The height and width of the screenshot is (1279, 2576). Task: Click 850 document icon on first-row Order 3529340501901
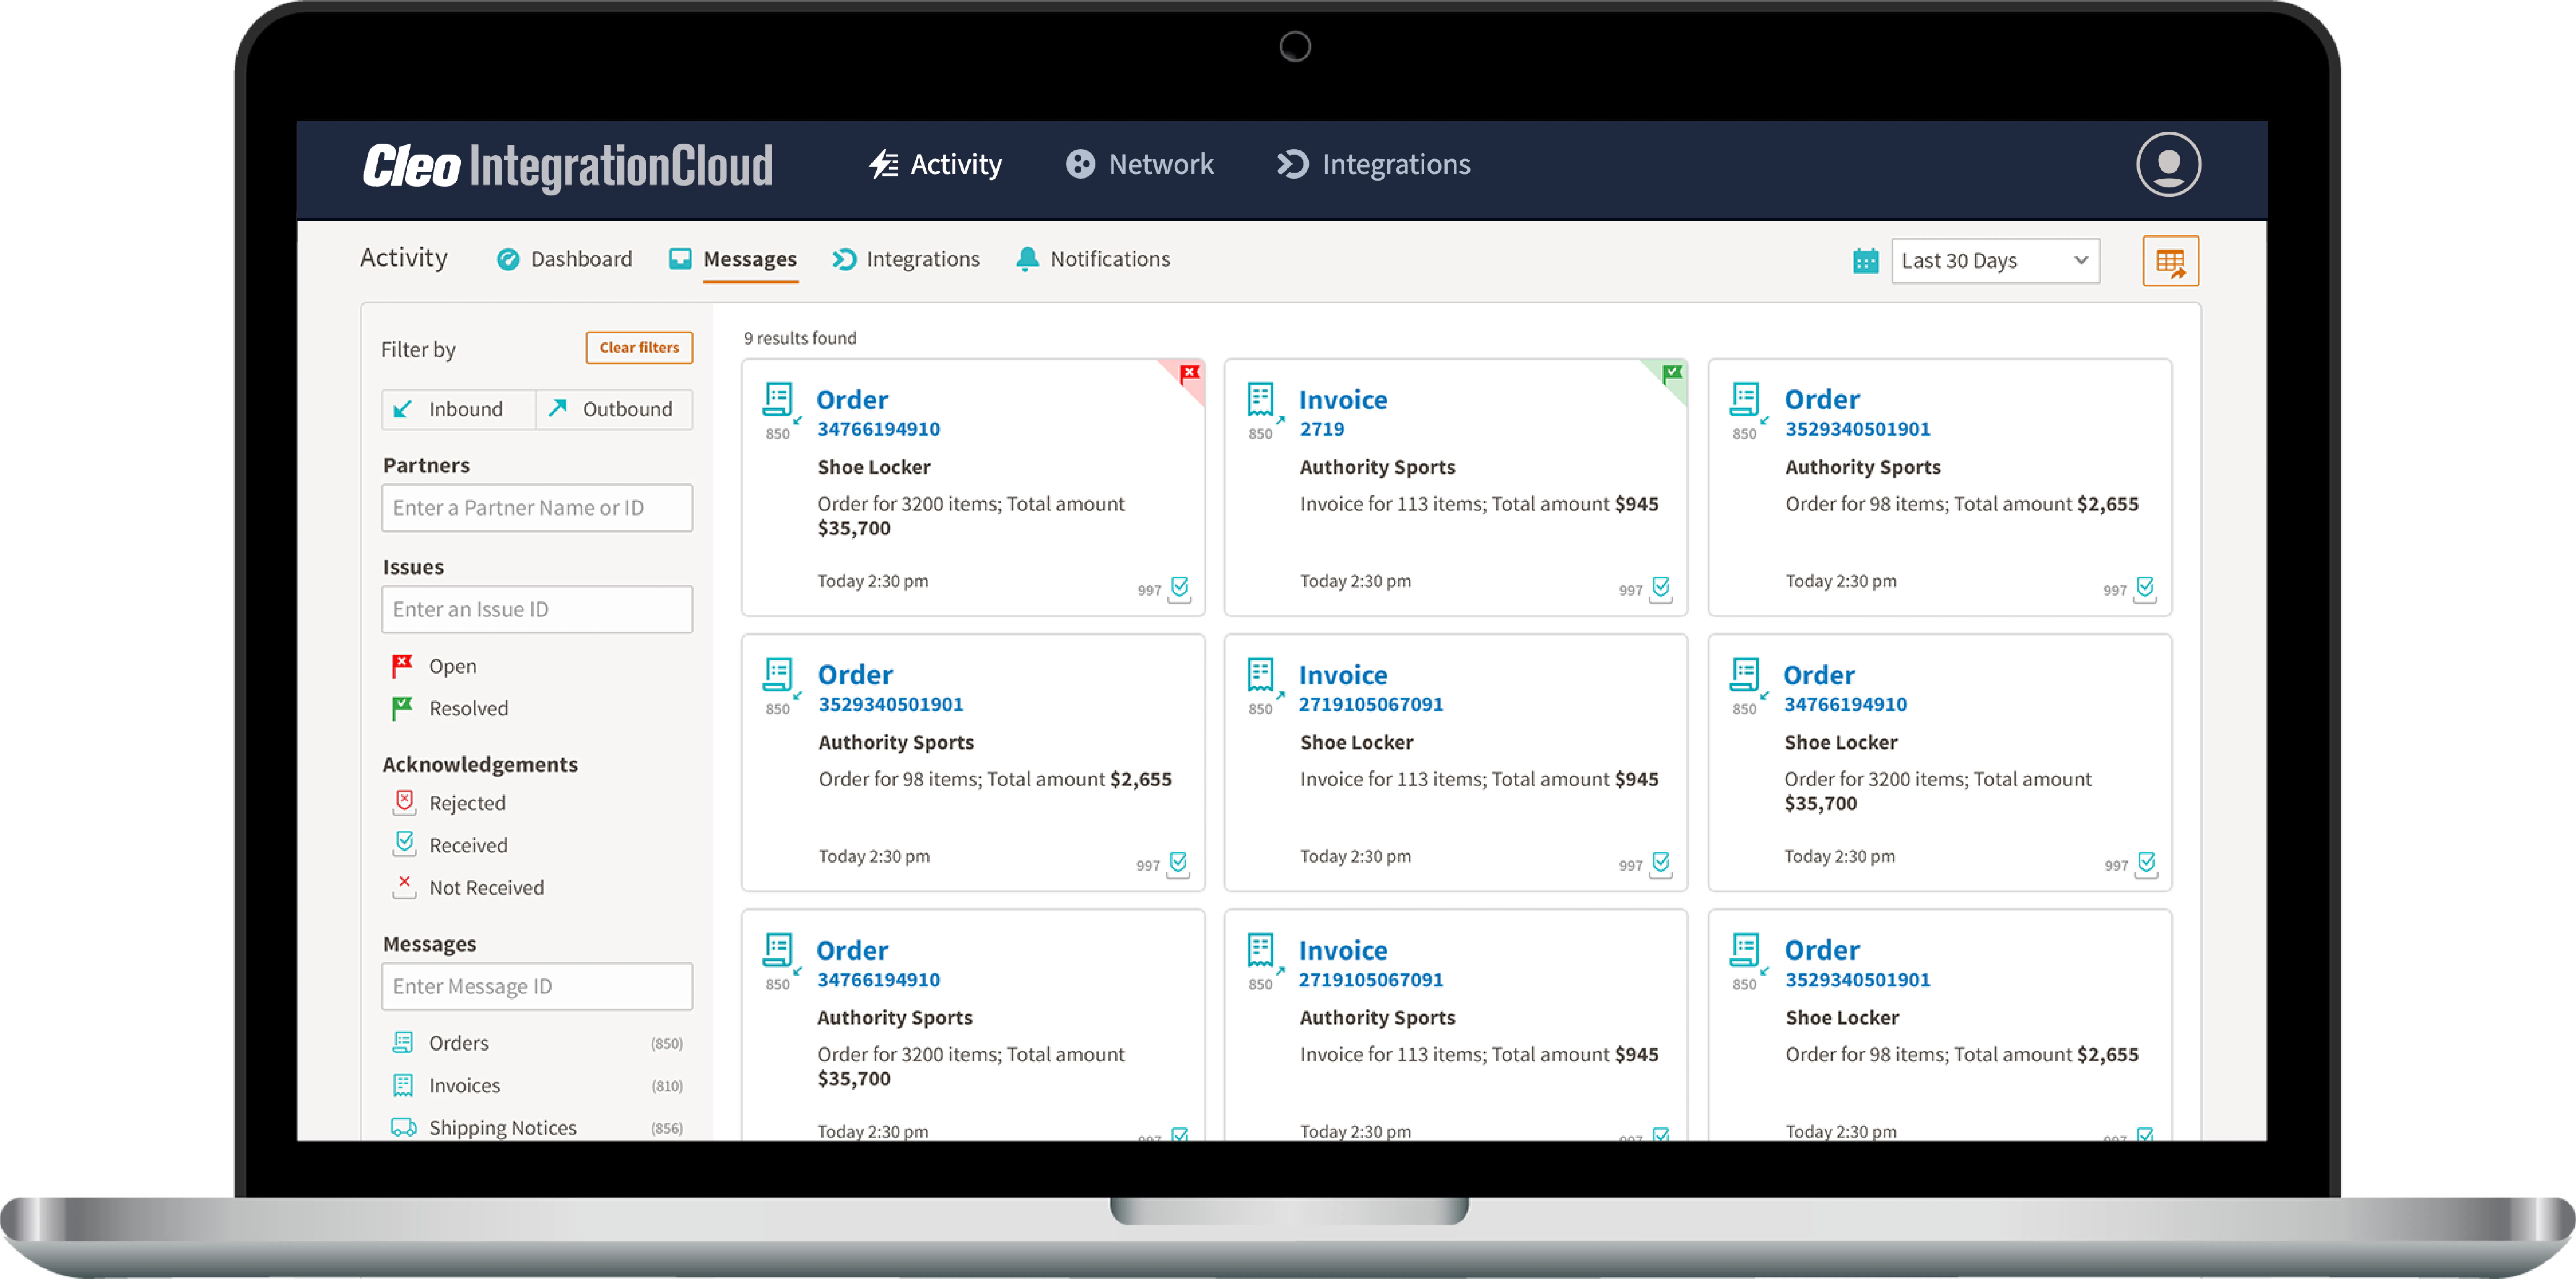(x=1745, y=400)
